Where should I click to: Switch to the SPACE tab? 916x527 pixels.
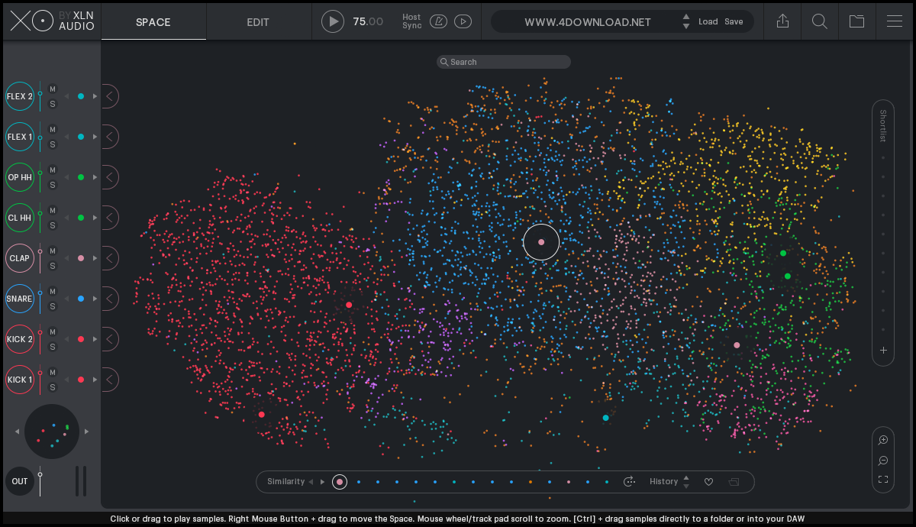point(153,21)
